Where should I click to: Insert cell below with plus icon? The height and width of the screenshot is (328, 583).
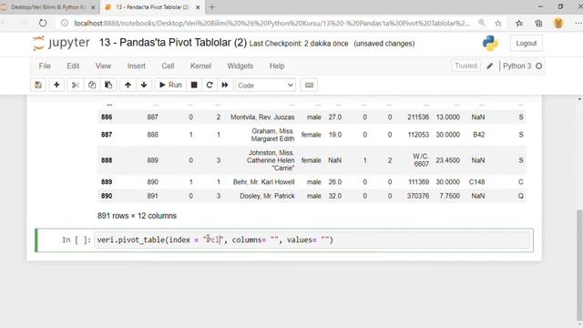click(56, 85)
